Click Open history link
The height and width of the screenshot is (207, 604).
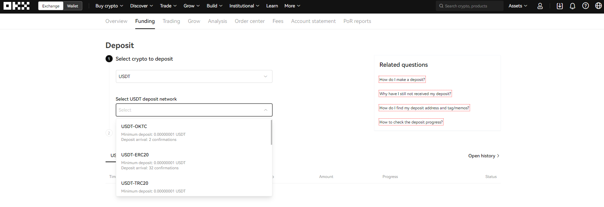(x=484, y=156)
